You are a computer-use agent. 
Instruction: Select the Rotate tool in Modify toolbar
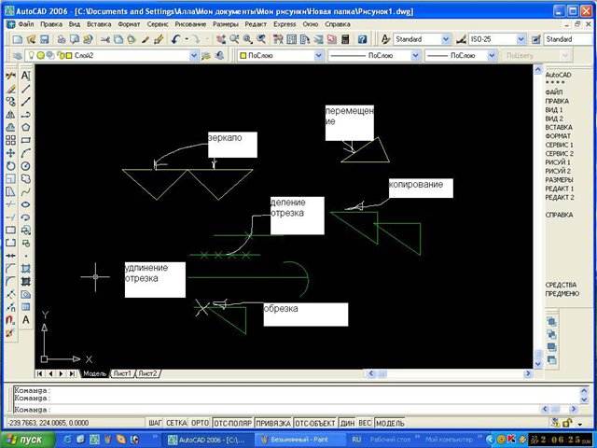[x=10, y=165]
